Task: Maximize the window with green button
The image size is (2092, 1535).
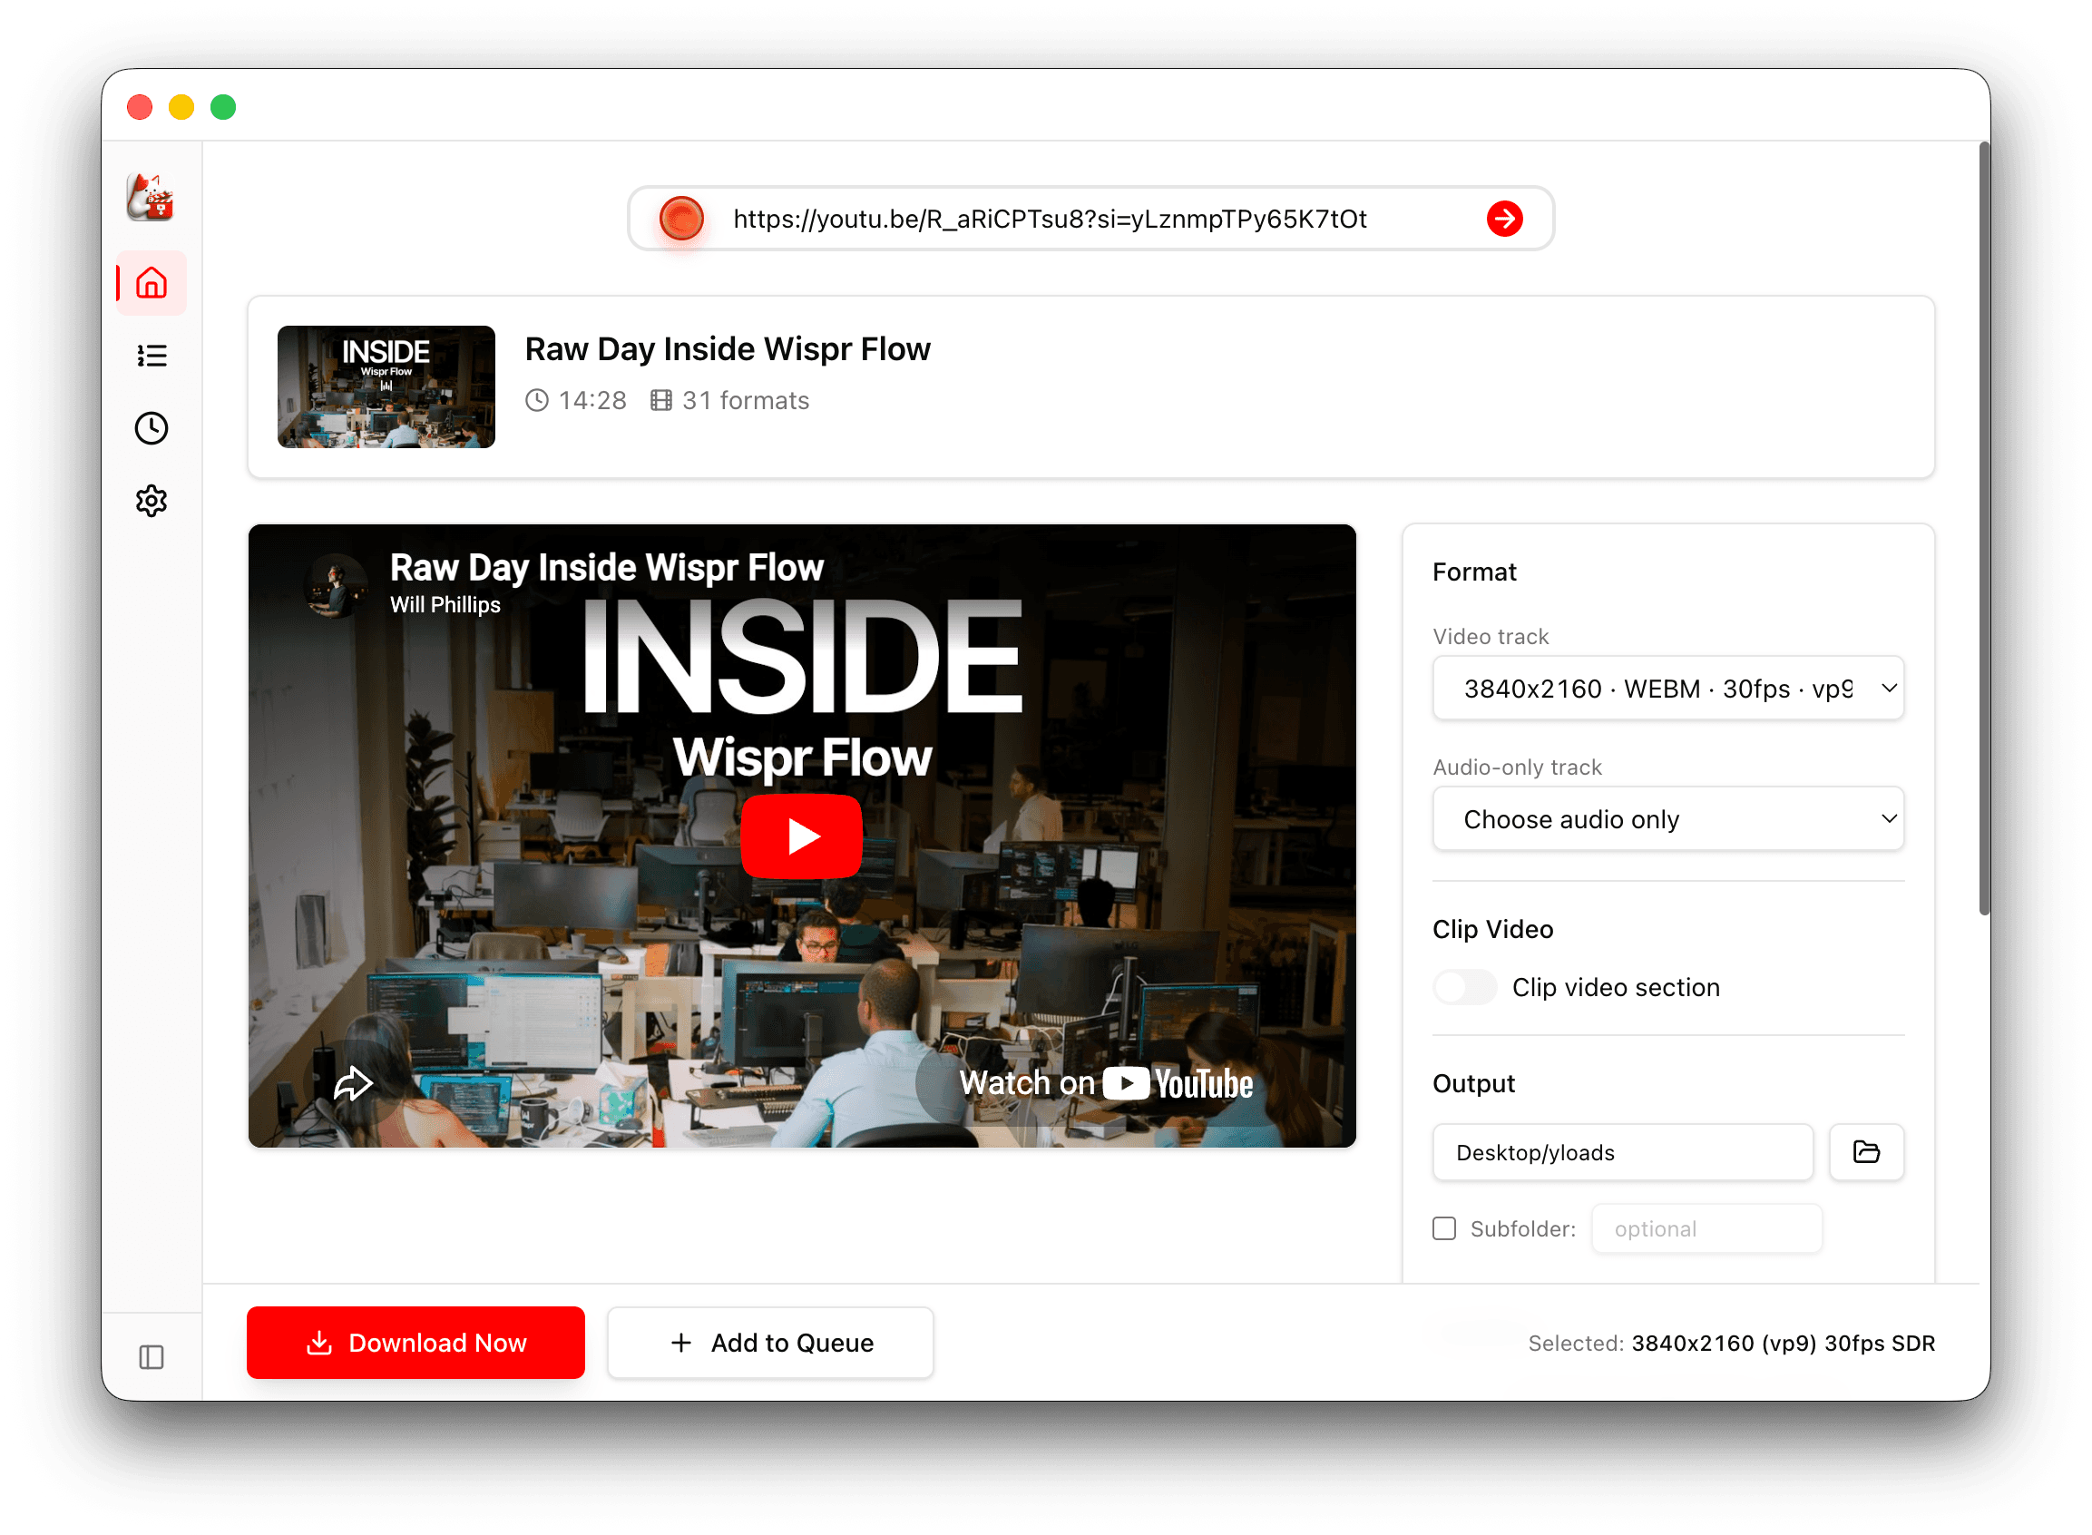Action: [x=223, y=107]
